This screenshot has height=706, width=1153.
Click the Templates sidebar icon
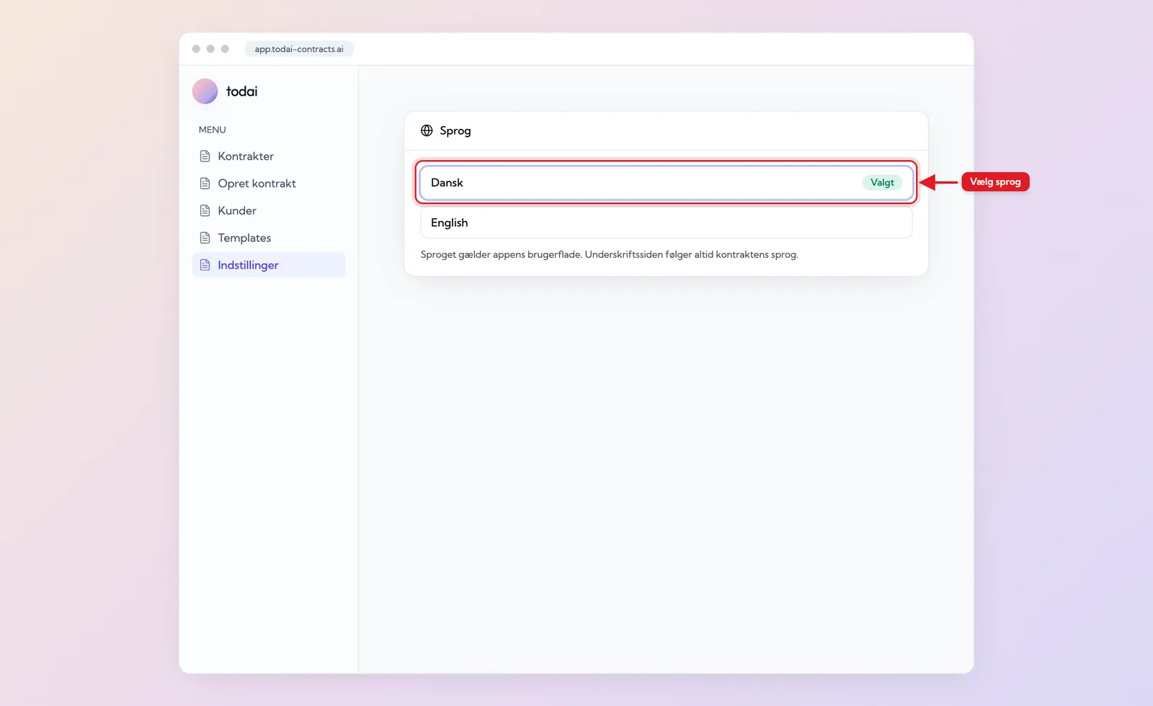(x=205, y=238)
